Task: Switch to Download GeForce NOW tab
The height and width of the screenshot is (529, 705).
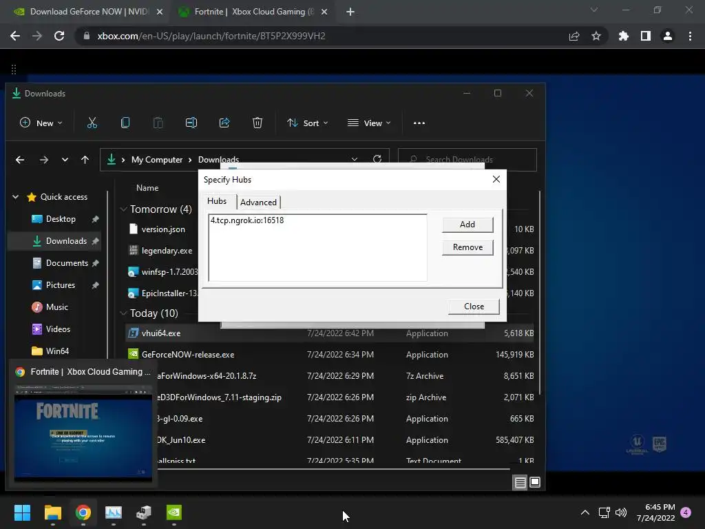Action: tap(88, 12)
